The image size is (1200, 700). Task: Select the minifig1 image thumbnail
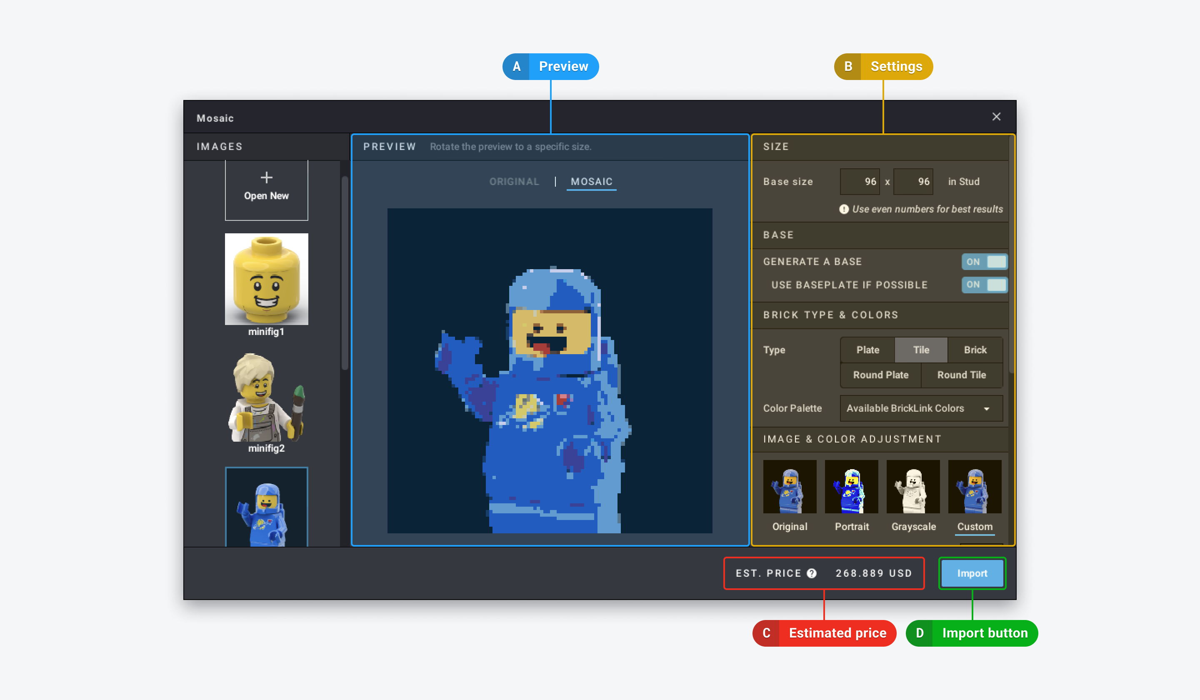click(266, 279)
